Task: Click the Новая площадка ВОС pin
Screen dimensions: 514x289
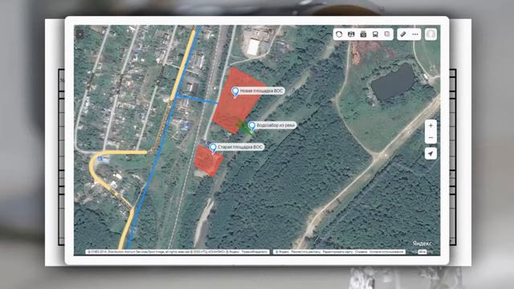Action: tap(235, 92)
